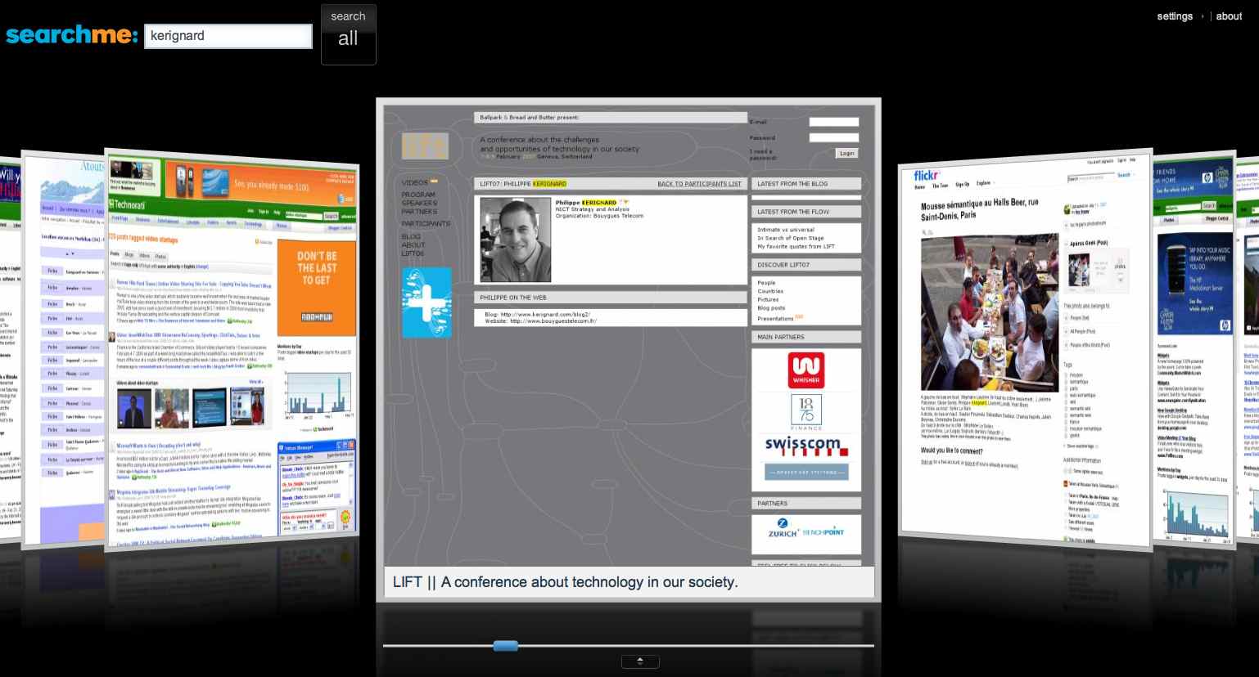Click the searchme logo
Viewport: 1259px width, 677px height.
coord(72,34)
